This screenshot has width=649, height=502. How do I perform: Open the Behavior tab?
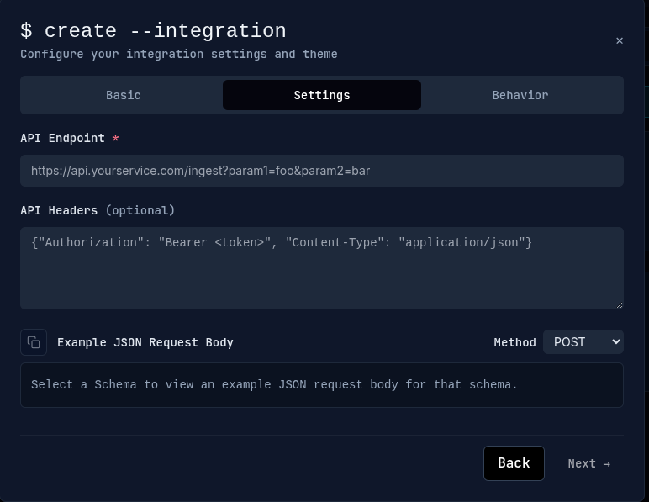pos(520,95)
